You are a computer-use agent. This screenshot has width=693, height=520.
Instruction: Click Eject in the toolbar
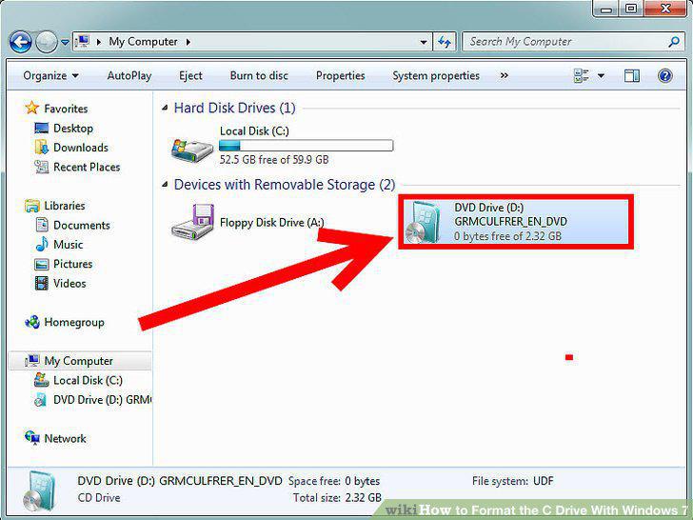(190, 75)
